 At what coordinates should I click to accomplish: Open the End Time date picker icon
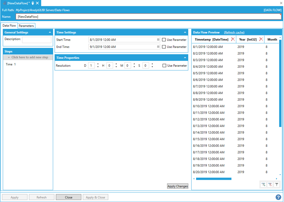point(158,47)
